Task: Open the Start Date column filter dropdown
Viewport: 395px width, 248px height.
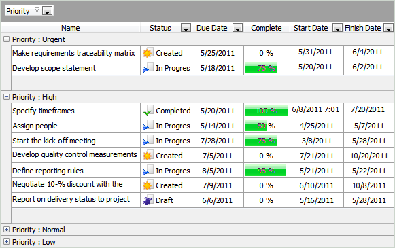Action: pos(337,28)
